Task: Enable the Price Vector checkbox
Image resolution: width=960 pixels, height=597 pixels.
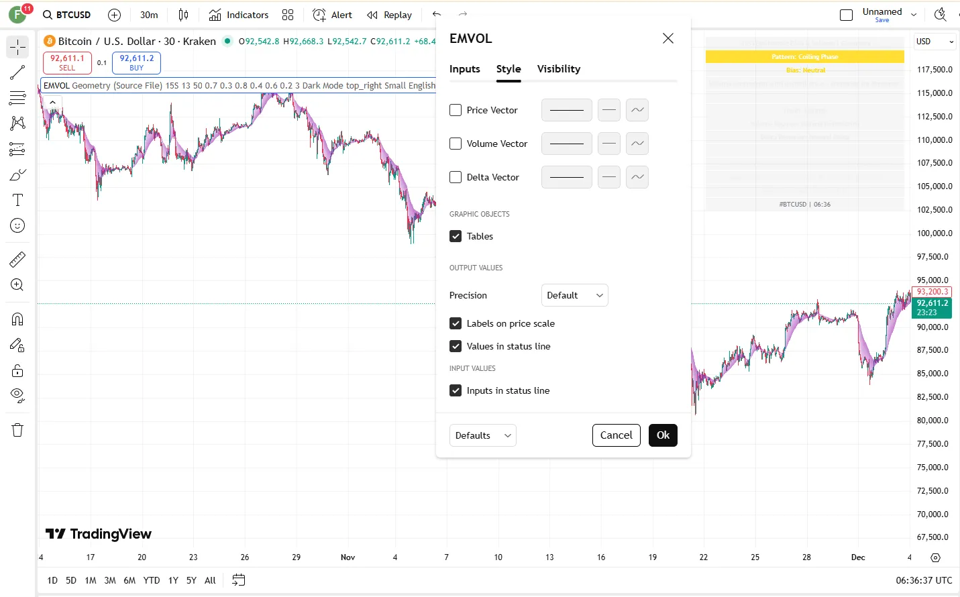Action: tap(456, 110)
